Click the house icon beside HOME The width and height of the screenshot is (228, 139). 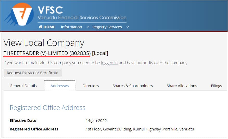pyautogui.click(x=40, y=27)
